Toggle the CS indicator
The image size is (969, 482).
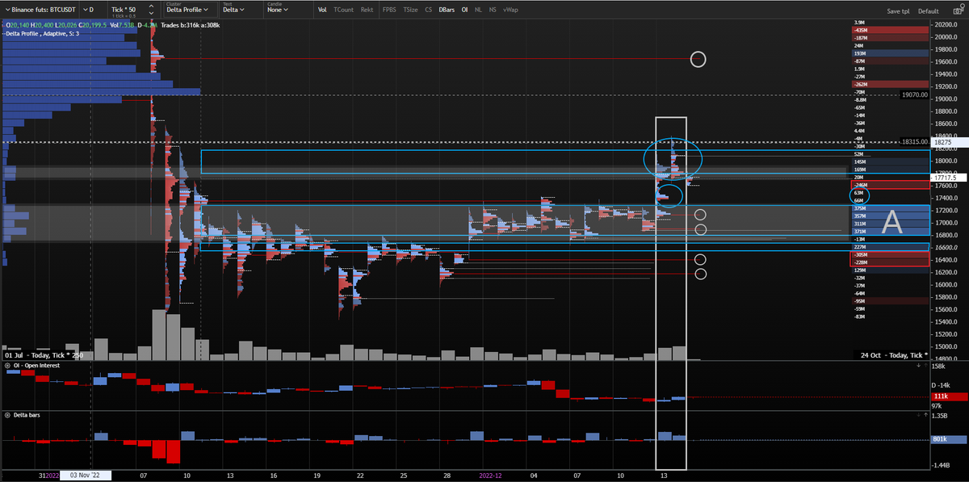coord(428,10)
